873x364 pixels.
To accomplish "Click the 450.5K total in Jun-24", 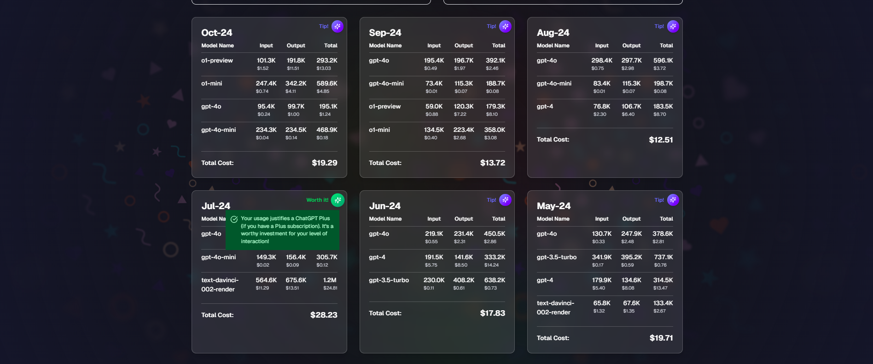I will [x=495, y=234].
